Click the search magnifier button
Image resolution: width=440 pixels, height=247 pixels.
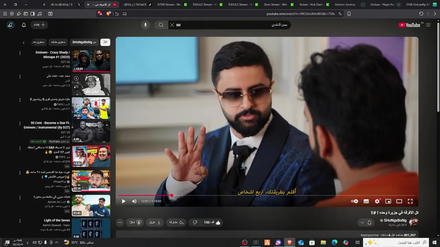coord(161,25)
